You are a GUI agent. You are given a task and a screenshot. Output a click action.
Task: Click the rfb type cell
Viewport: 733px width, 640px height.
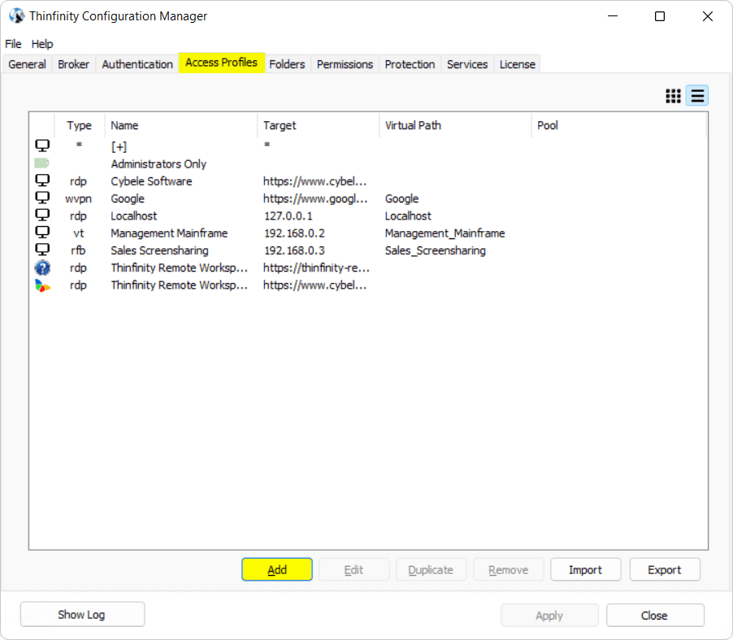click(78, 250)
